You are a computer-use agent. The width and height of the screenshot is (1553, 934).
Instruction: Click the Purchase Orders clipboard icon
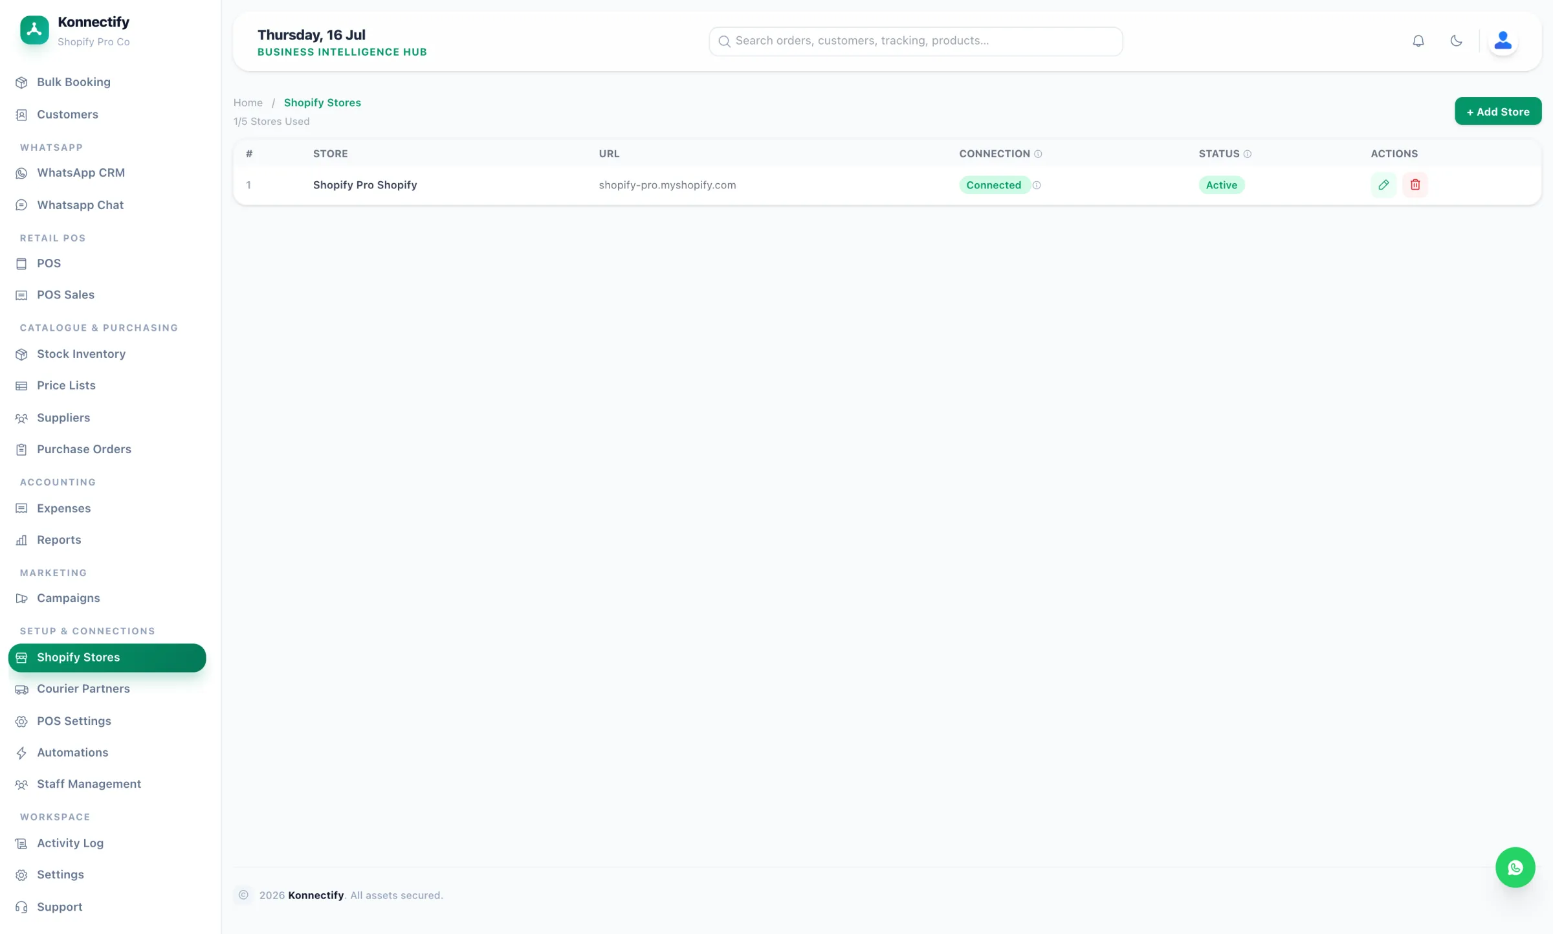pos(21,449)
